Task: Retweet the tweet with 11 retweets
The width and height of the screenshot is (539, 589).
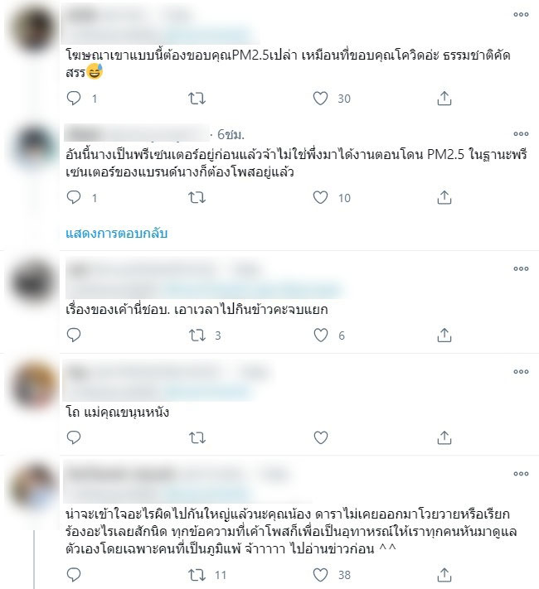Action: coord(197,575)
